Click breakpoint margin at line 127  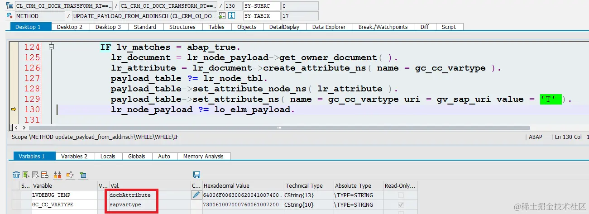pos(14,78)
